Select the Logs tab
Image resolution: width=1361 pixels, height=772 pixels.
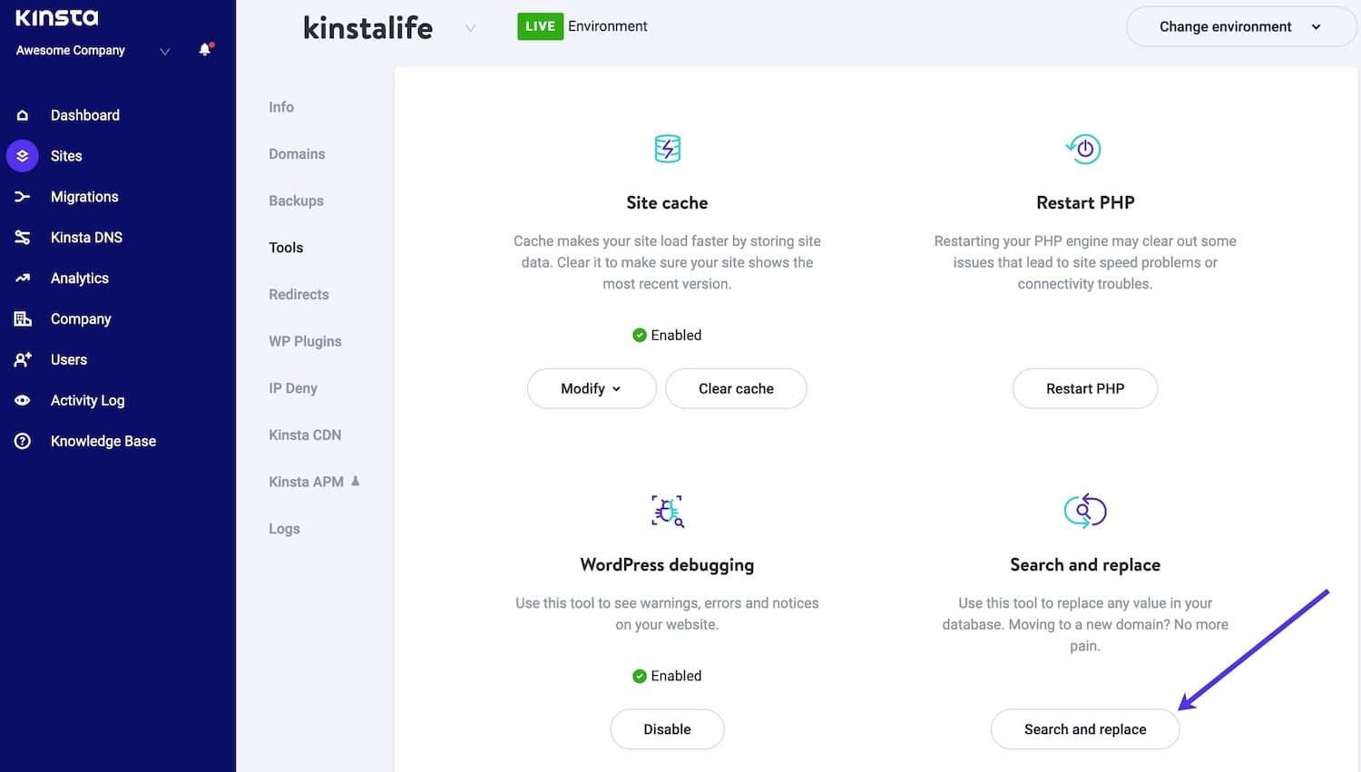tap(284, 529)
